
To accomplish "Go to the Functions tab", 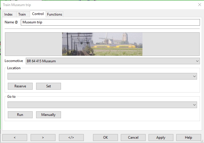I will point(55,14).
